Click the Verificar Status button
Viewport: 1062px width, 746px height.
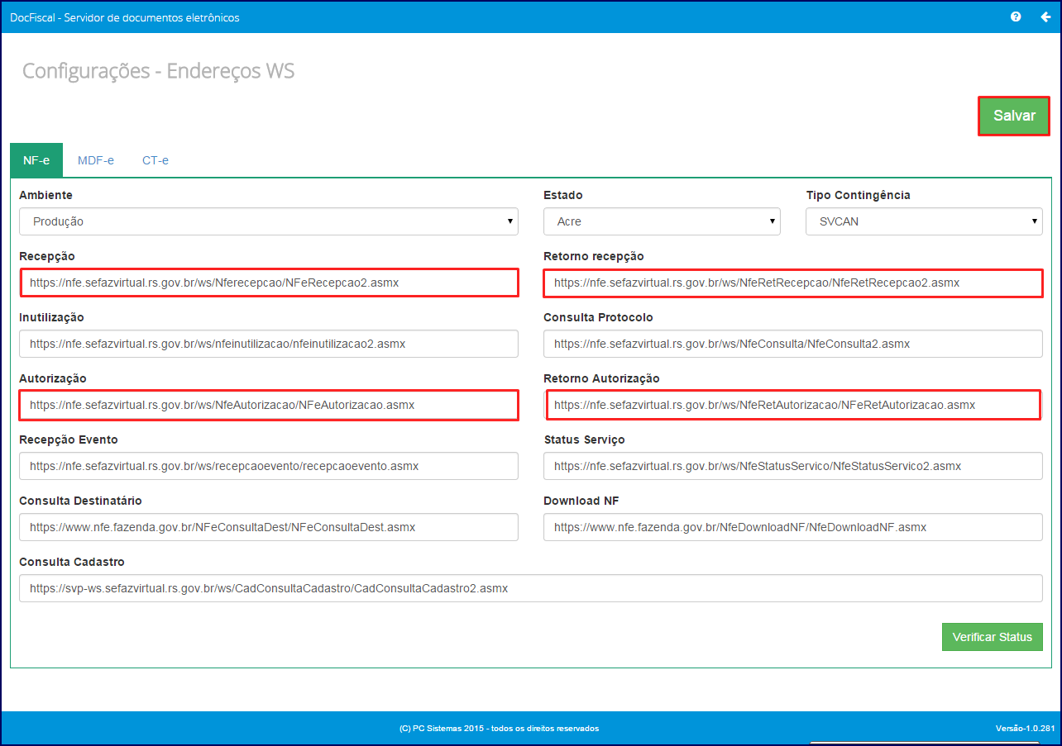[992, 637]
